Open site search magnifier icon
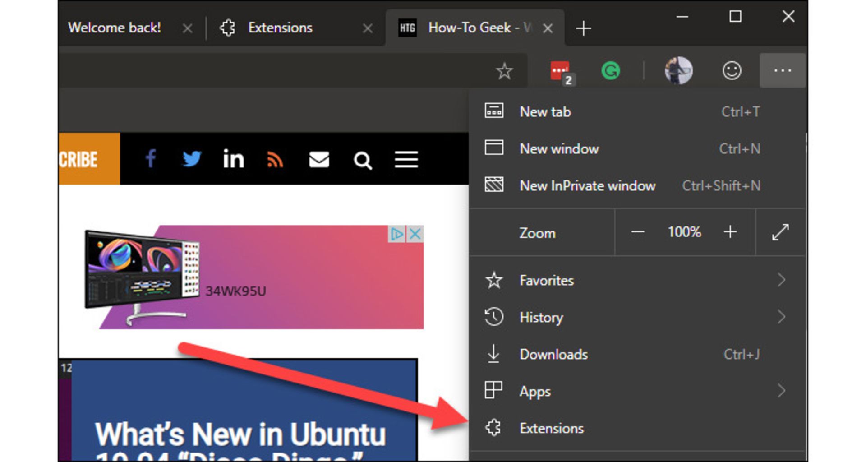This screenshot has height=462, width=866. click(x=363, y=160)
